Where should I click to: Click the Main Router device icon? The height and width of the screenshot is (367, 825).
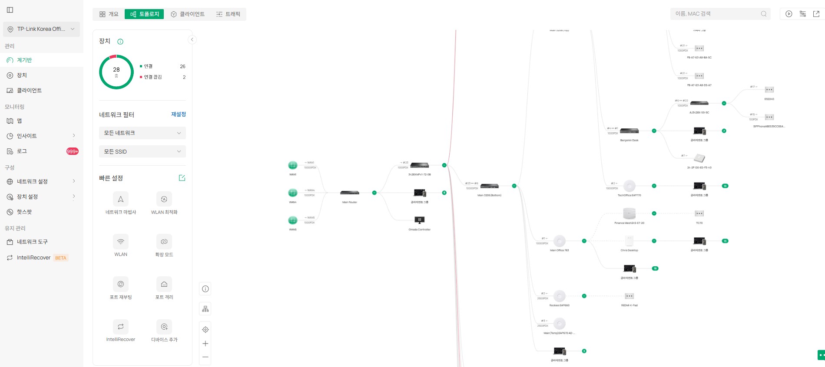(x=349, y=193)
